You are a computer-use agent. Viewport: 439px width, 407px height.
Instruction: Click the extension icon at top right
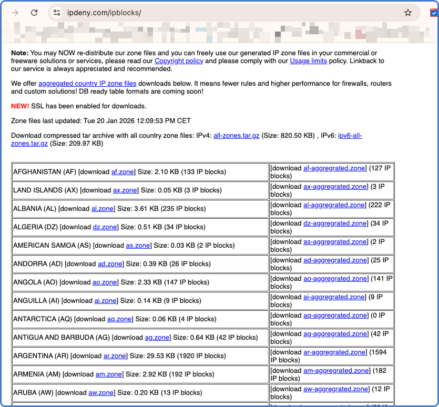point(434,13)
